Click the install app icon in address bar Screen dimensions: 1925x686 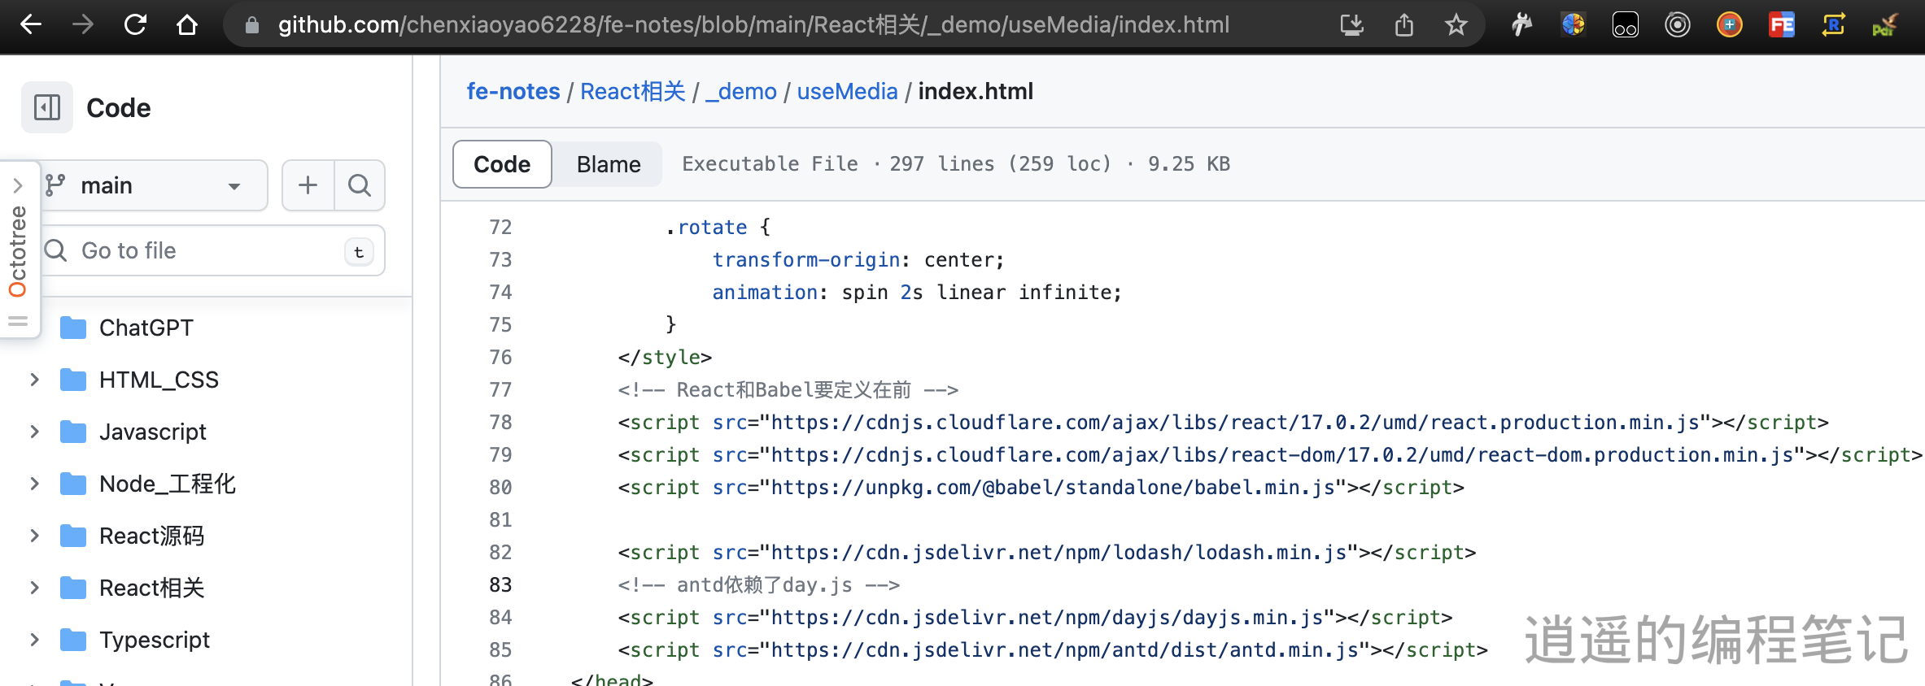(x=1351, y=25)
